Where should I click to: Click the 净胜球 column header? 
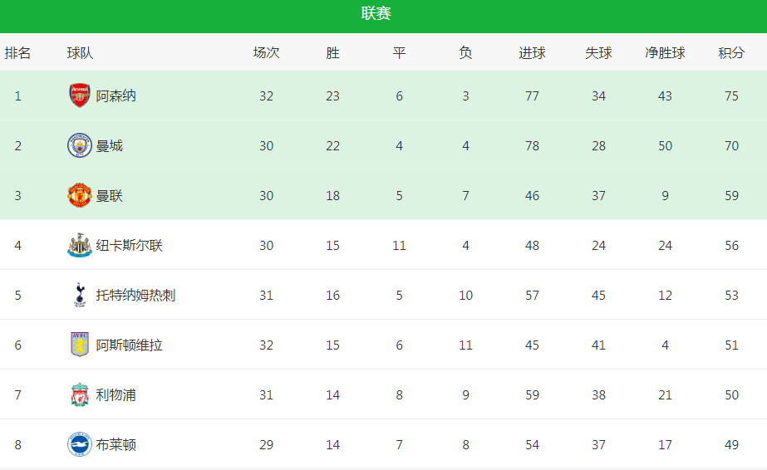click(665, 53)
